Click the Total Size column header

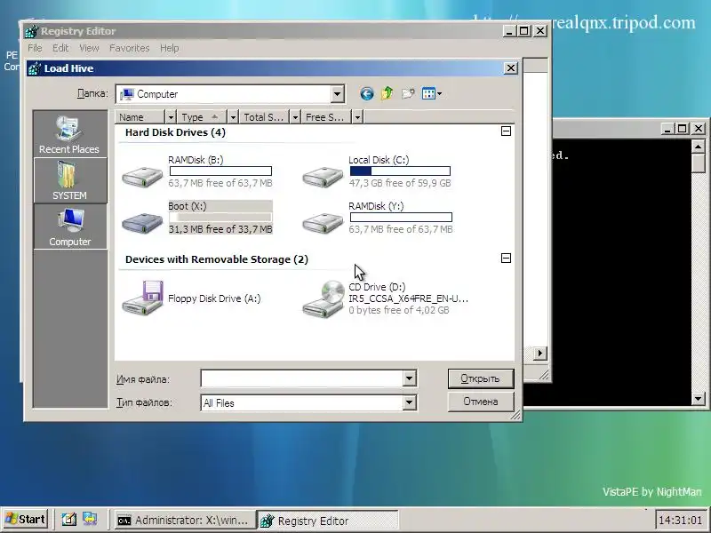(264, 117)
